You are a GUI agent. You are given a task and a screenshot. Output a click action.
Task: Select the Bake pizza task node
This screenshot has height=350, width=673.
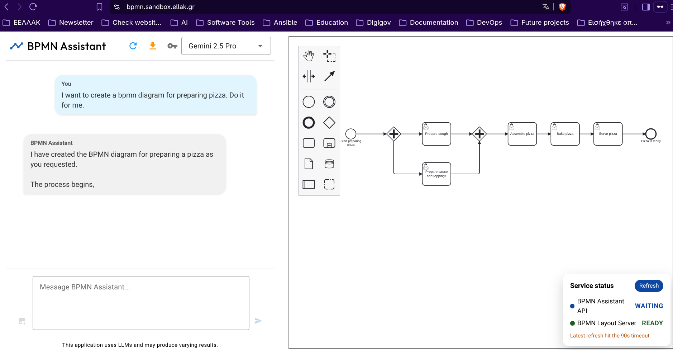click(565, 134)
